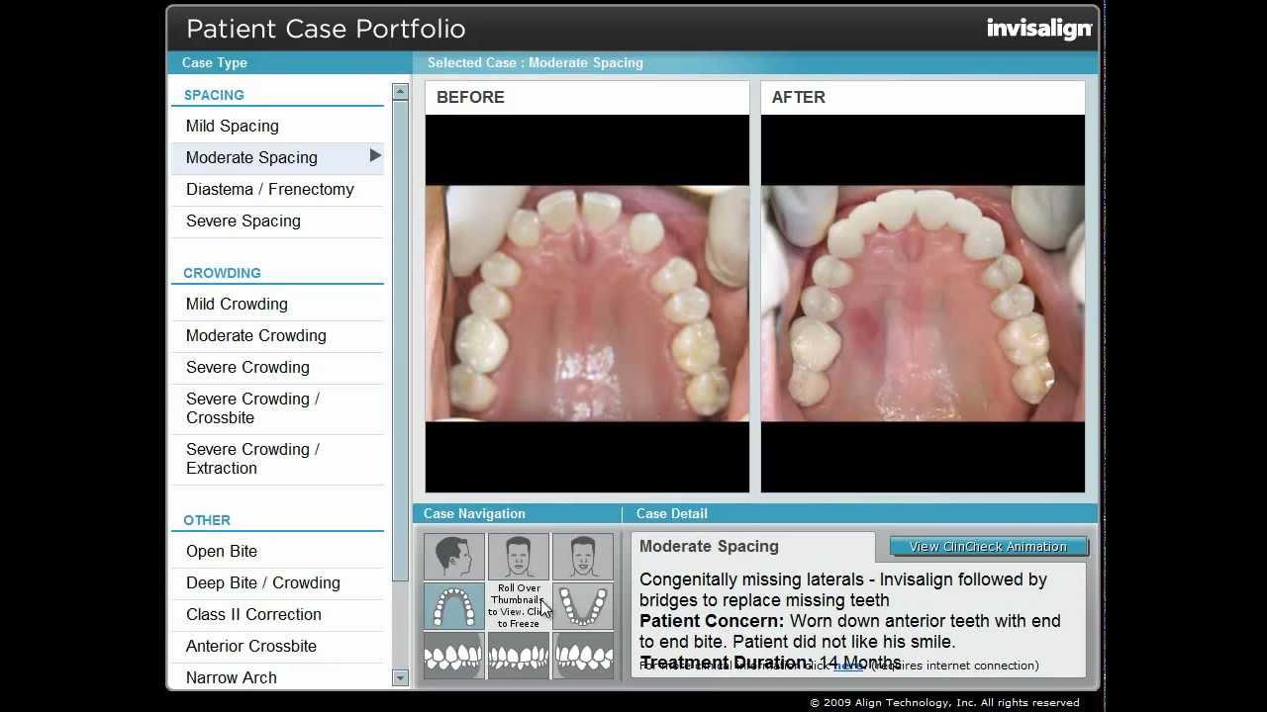Click the arrow beside Moderate Spacing
The height and width of the screenshot is (712, 1267).
pyautogui.click(x=375, y=156)
